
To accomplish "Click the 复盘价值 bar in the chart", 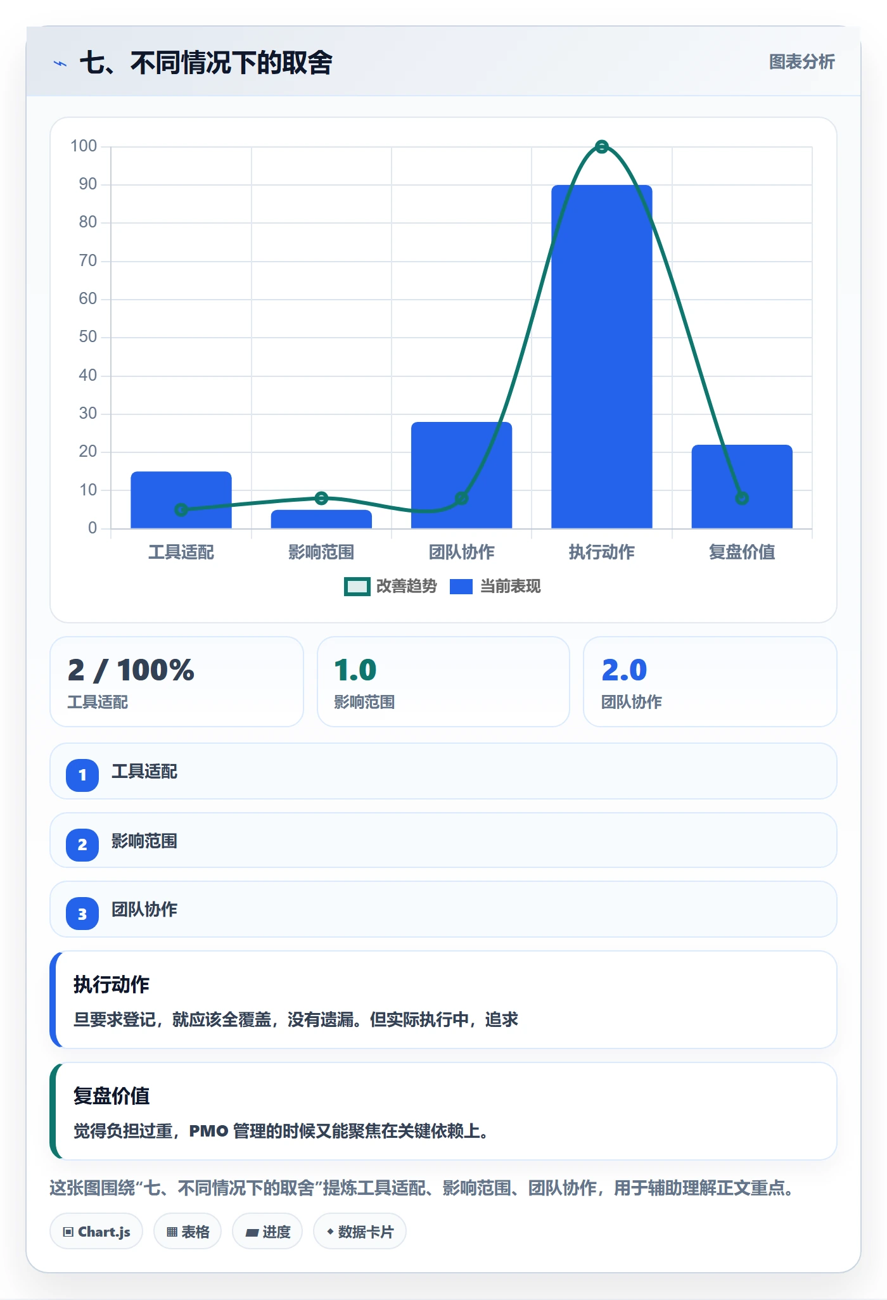I will pos(742,487).
